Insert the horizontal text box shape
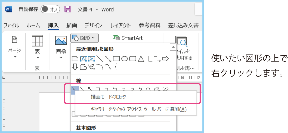Image resolution: width=288 pixels, height=133 pixels. [83, 59]
